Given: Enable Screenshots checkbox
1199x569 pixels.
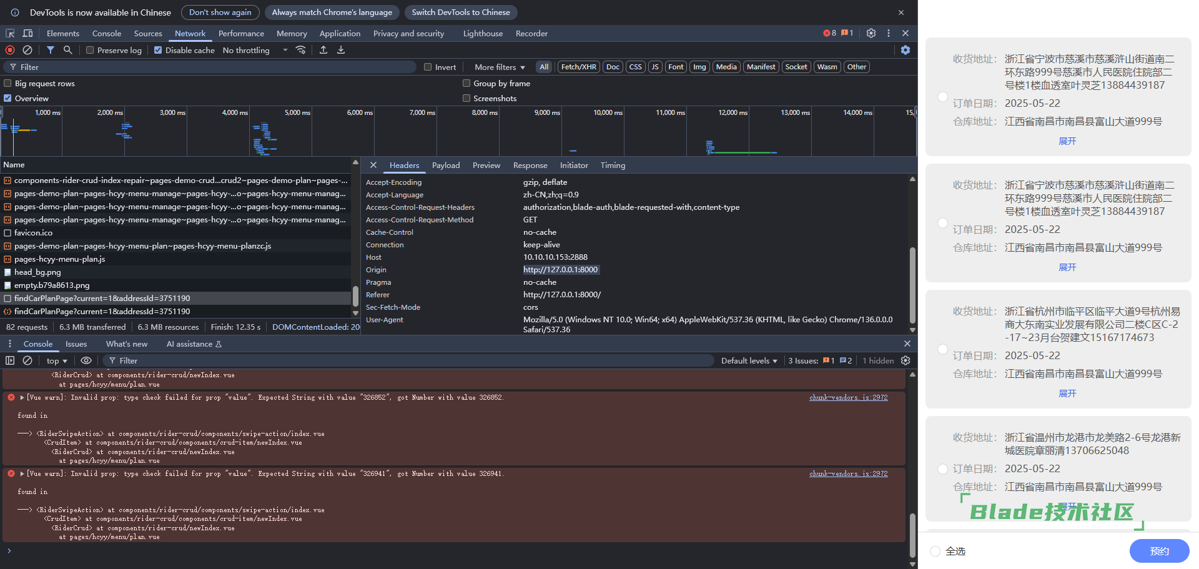Looking at the screenshot, I should coord(466,98).
